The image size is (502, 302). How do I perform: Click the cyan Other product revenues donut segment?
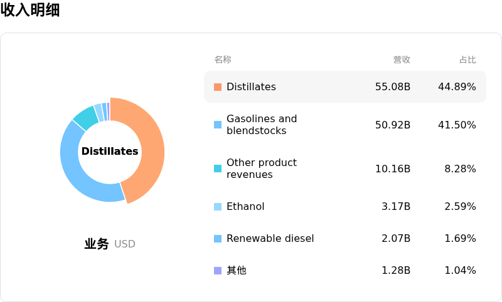[86, 118]
